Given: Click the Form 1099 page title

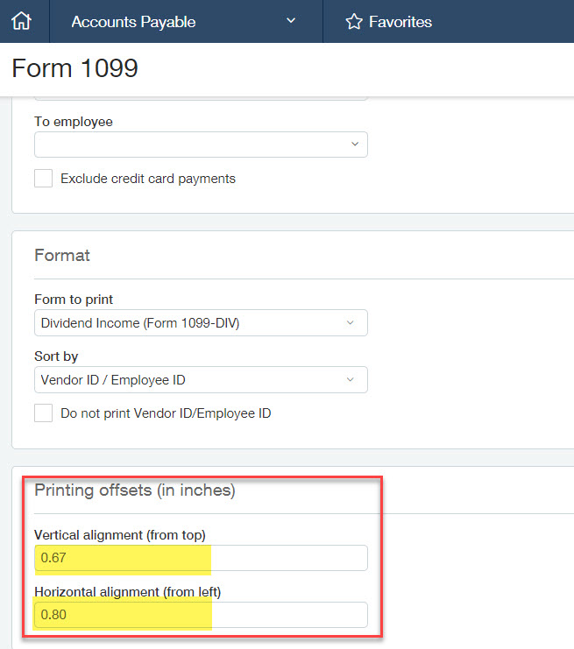Looking at the screenshot, I should (75, 68).
